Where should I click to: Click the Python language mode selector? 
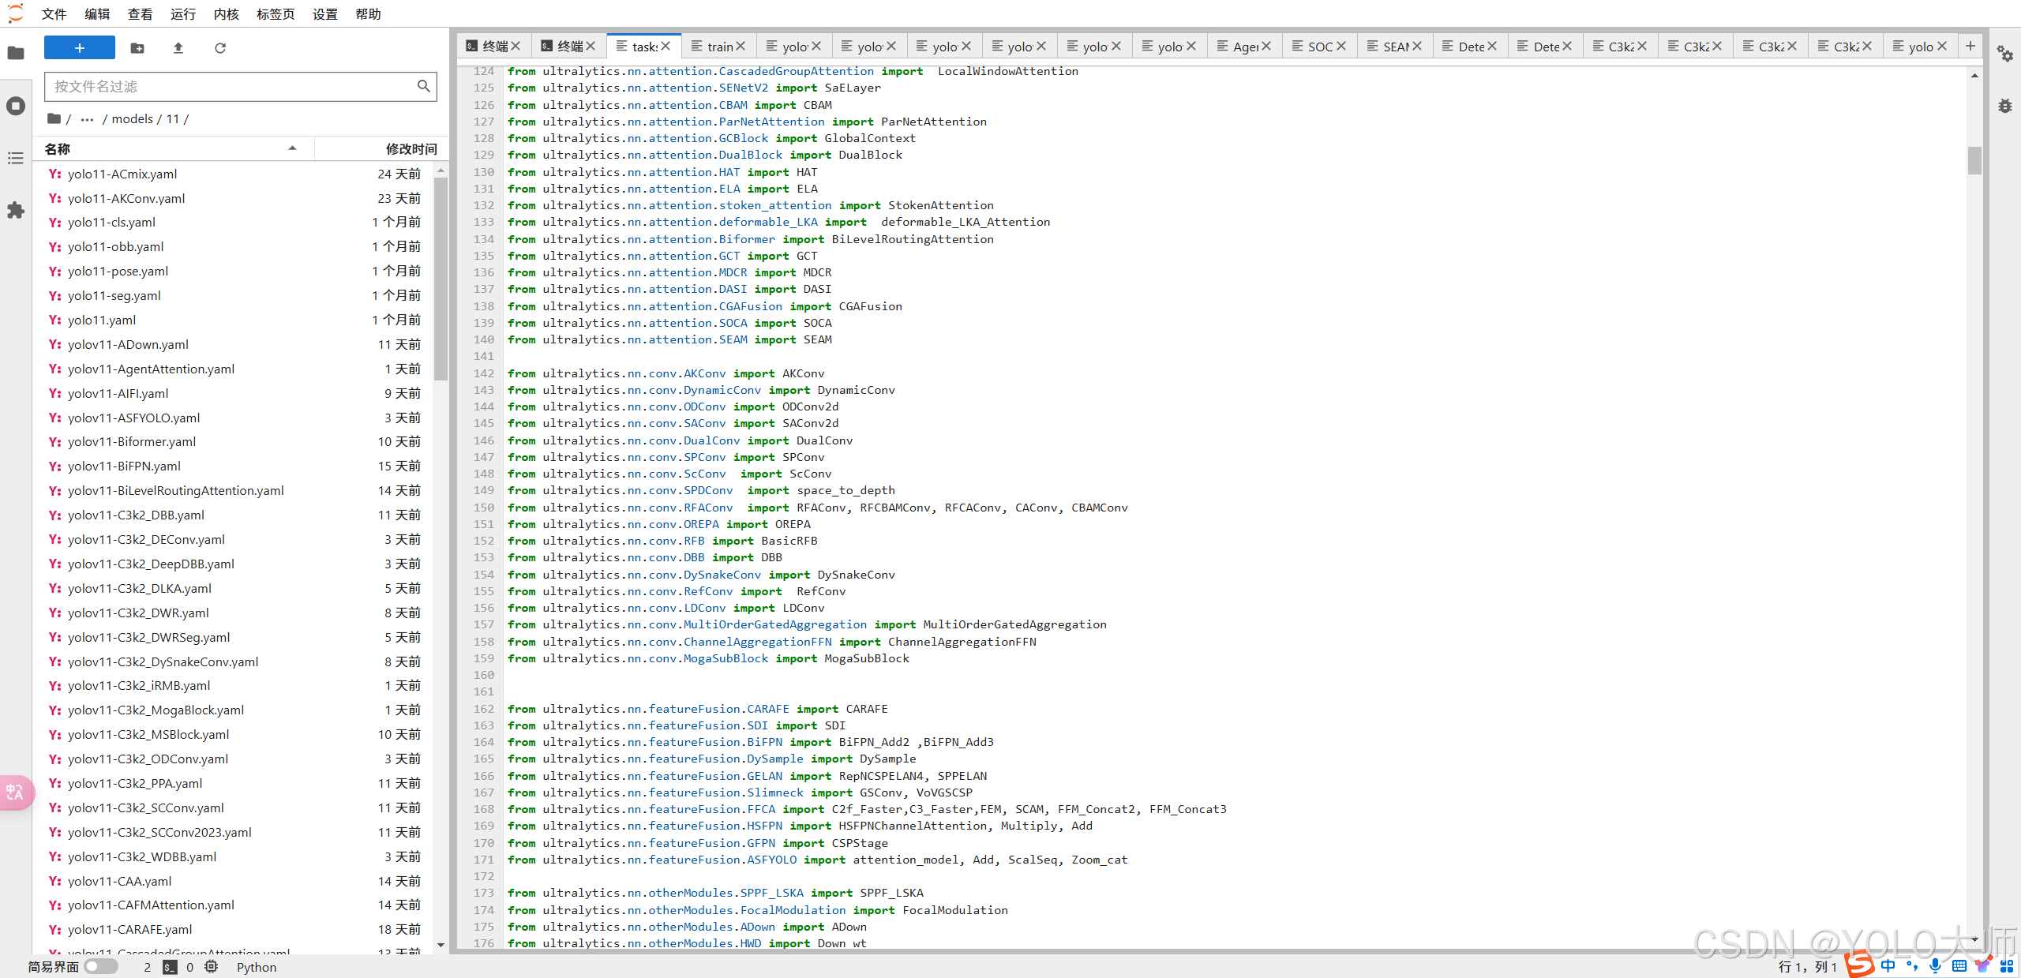(x=257, y=967)
